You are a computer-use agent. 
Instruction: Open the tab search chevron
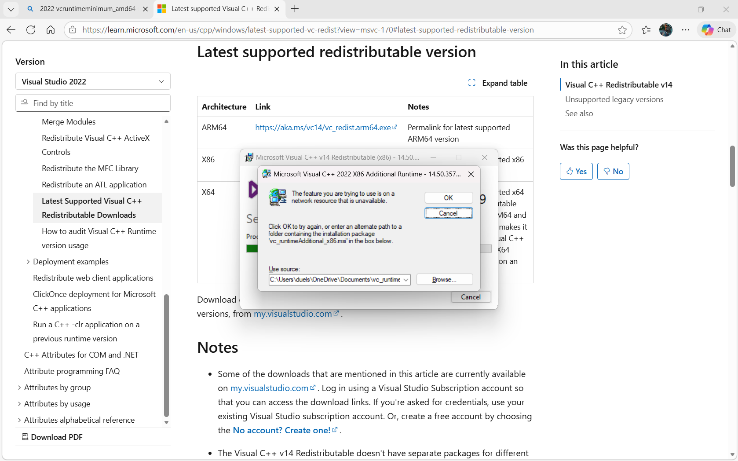[11, 9]
